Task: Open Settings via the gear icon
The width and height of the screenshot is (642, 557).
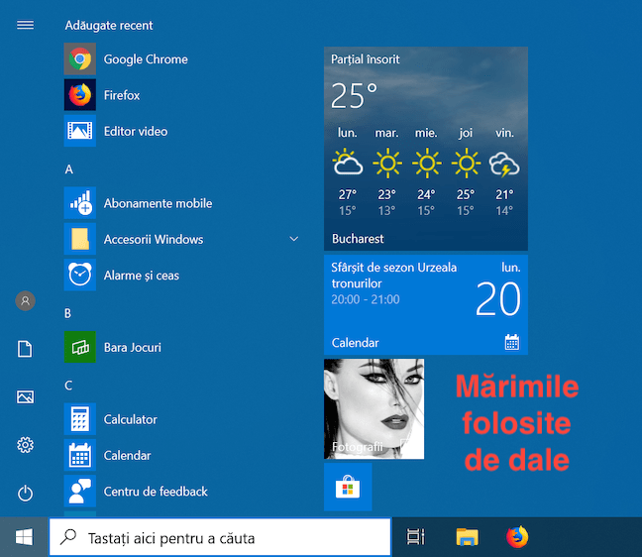Action: click(26, 445)
